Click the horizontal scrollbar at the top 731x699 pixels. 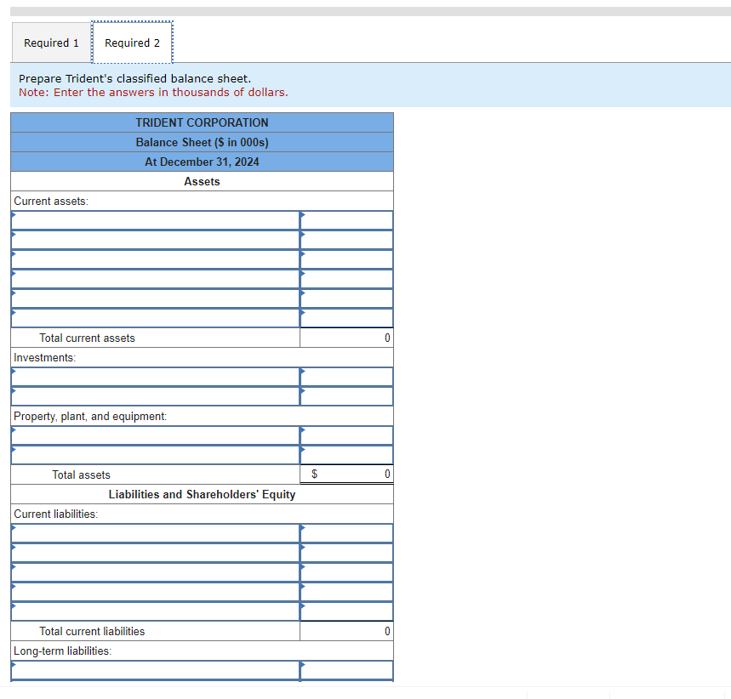(366, 7)
